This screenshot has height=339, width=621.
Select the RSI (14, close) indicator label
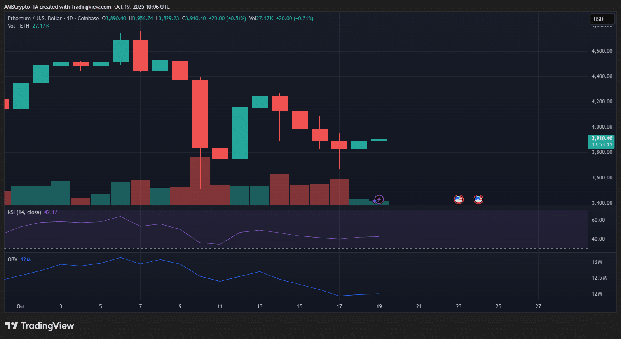pyautogui.click(x=24, y=212)
